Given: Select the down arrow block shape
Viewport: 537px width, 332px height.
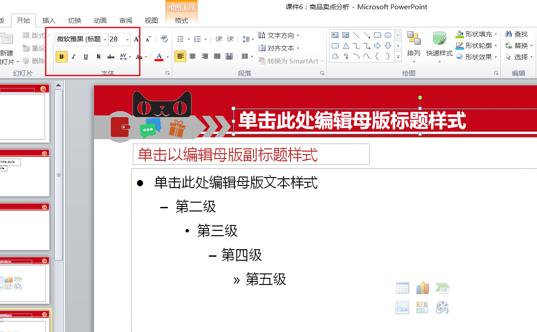Looking at the screenshot, I should [x=388, y=46].
